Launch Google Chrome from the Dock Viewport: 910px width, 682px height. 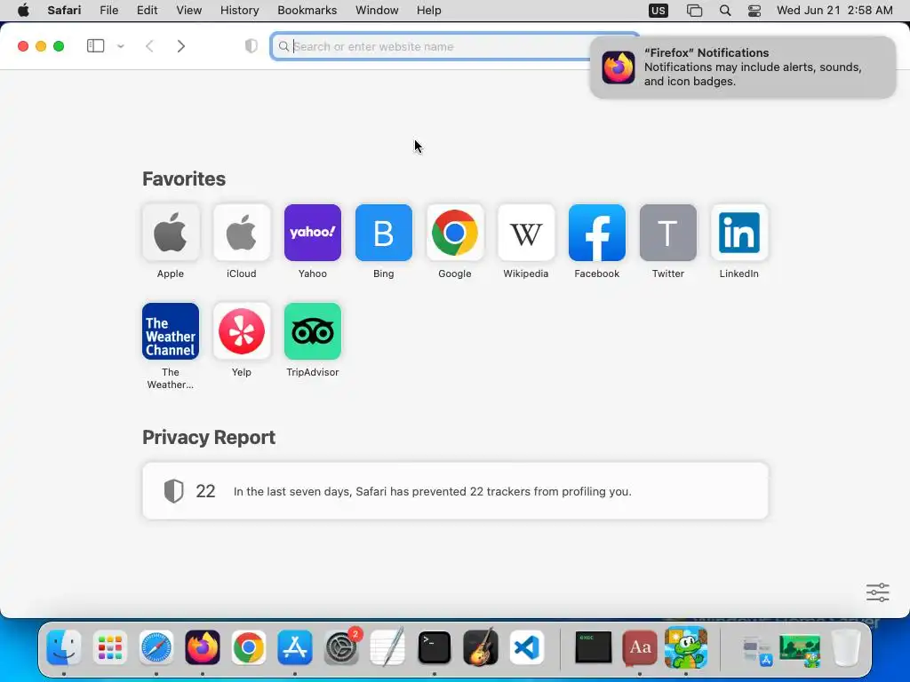(249, 647)
